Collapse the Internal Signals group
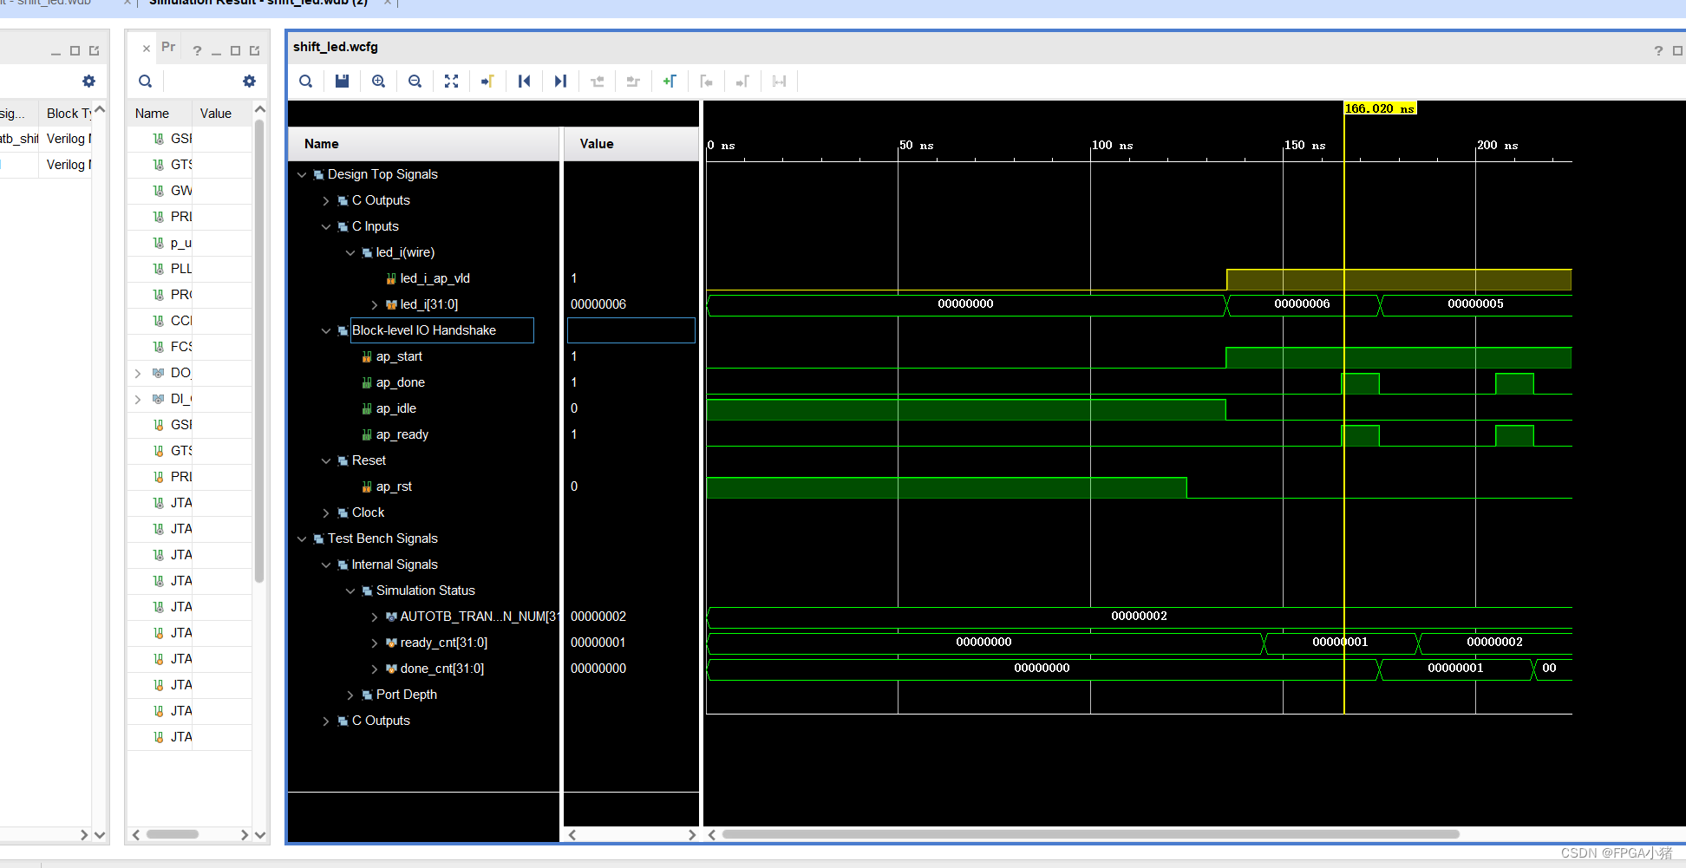This screenshot has width=1686, height=868. pos(326,565)
